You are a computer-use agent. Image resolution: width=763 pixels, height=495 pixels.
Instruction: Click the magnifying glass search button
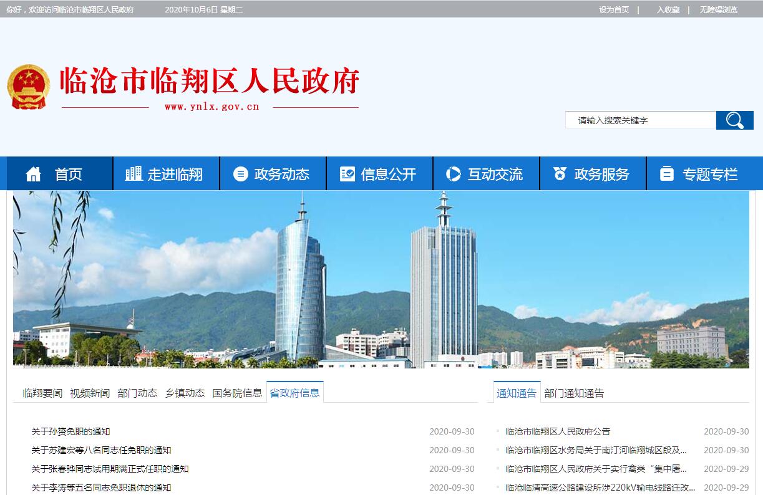click(734, 120)
